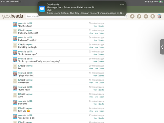Trash the "I take my clothes off" message

[x=102, y=33]
